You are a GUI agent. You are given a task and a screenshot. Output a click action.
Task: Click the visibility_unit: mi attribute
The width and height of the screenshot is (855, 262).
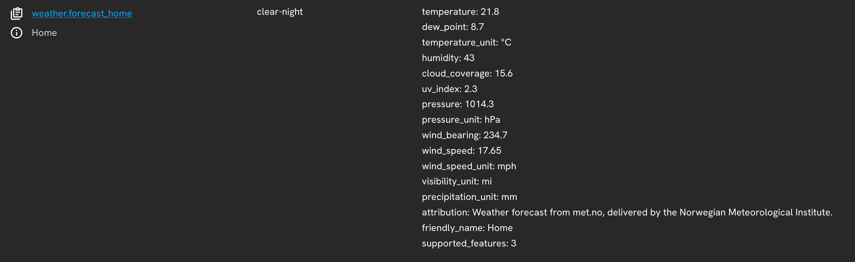[457, 181]
